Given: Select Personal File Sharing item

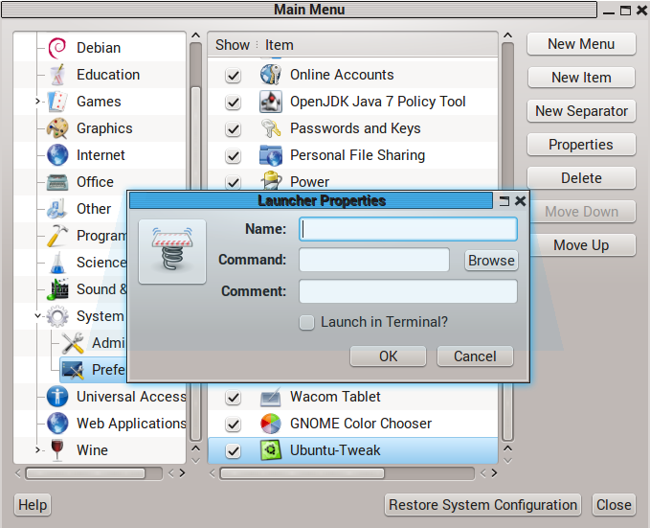Looking at the screenshot, I should click(356, 155).
